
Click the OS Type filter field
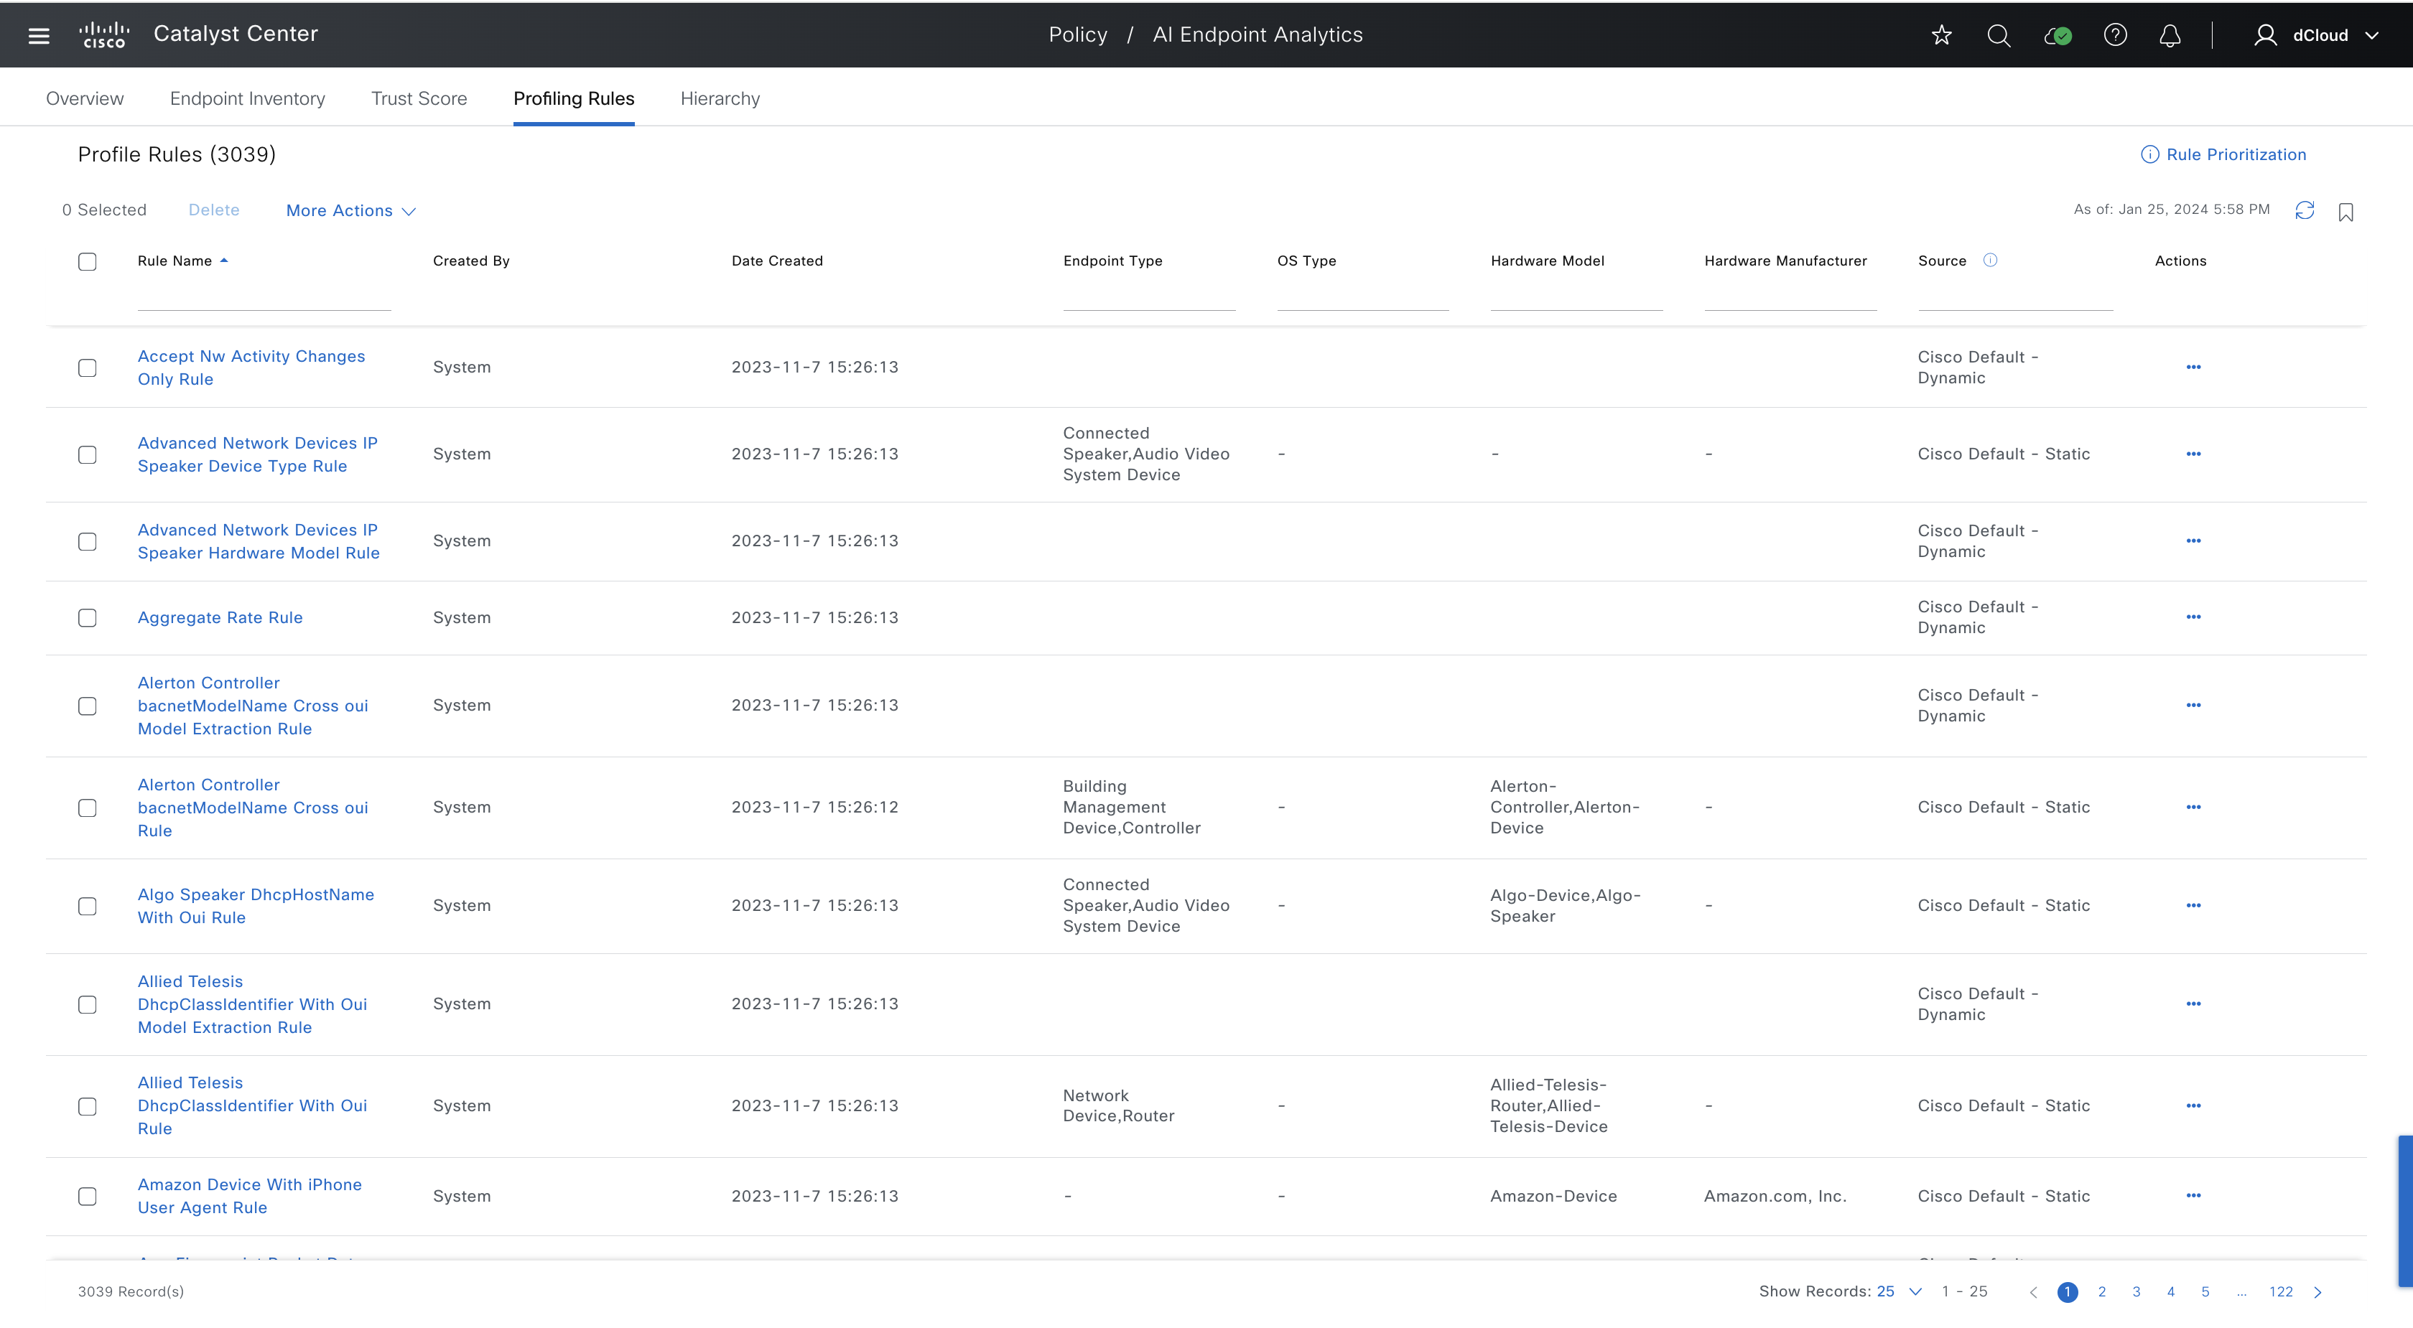pyautogui.click(x=1363, y=296)
